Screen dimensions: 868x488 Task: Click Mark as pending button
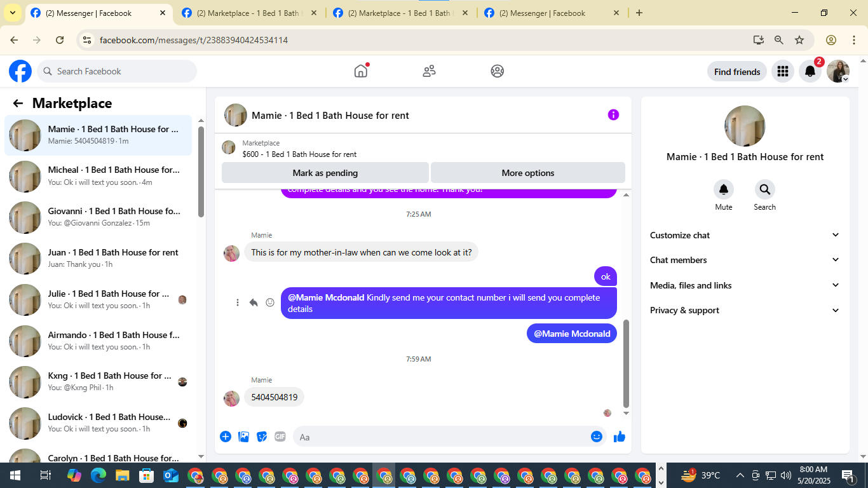coord(325,173)
